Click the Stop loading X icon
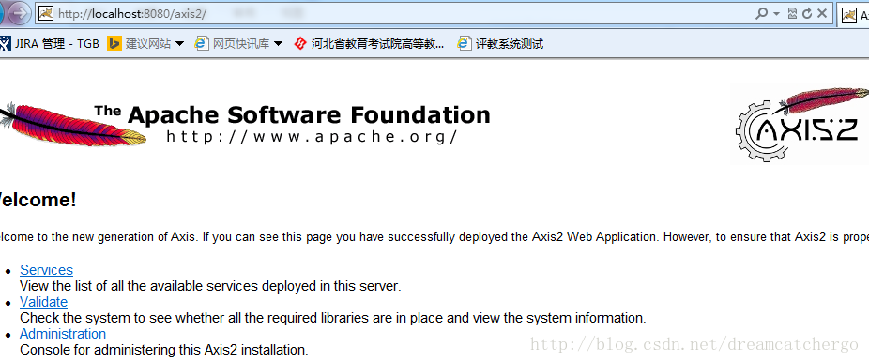This screenshot has height=363, width=869. click(822, 13)
